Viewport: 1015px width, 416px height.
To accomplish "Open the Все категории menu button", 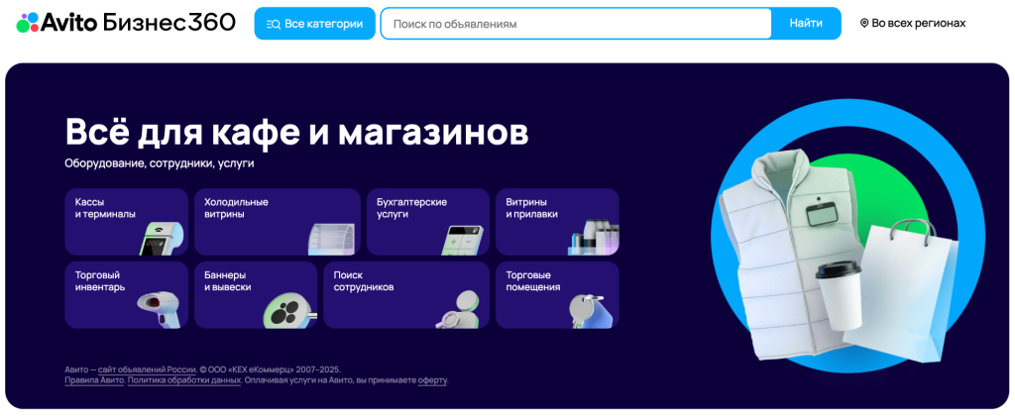I will [x=314, y=24].
